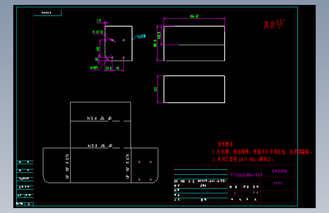Click the 4-Ø12 hole callout
329x213 pixels.
coord(98,32)
